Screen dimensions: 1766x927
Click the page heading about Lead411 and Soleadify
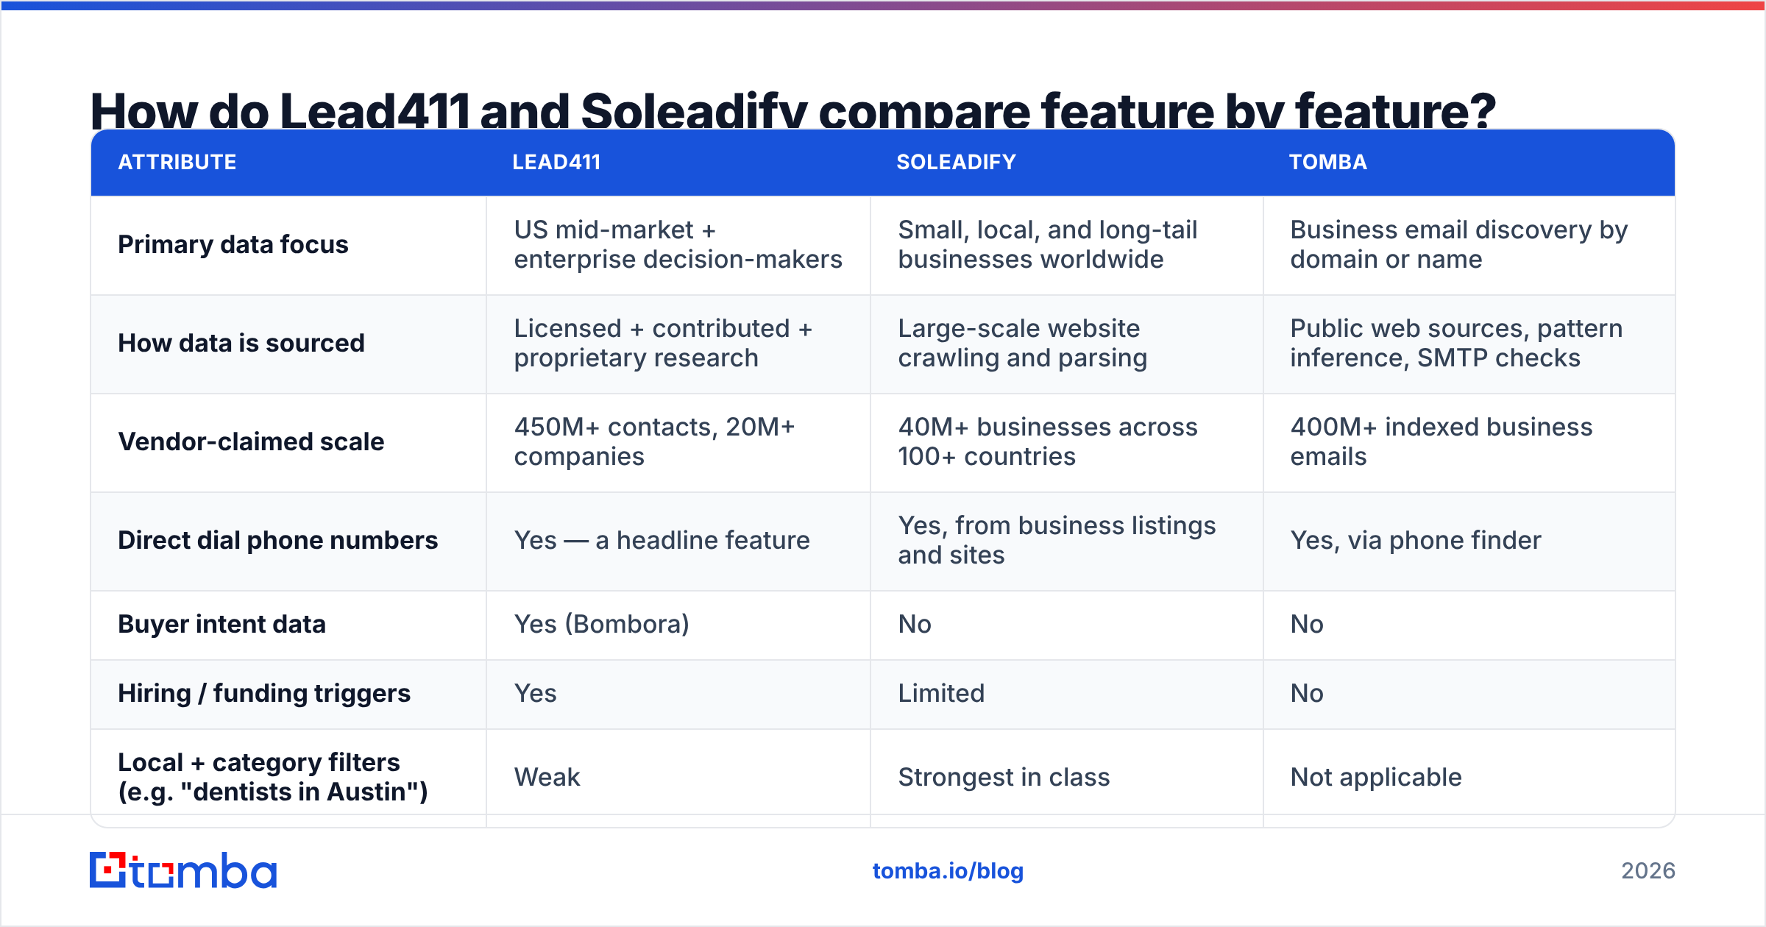point(793,110)
